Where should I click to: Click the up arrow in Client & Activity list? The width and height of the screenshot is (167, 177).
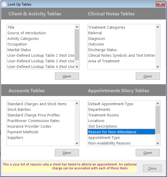click(x=77, y=27)
